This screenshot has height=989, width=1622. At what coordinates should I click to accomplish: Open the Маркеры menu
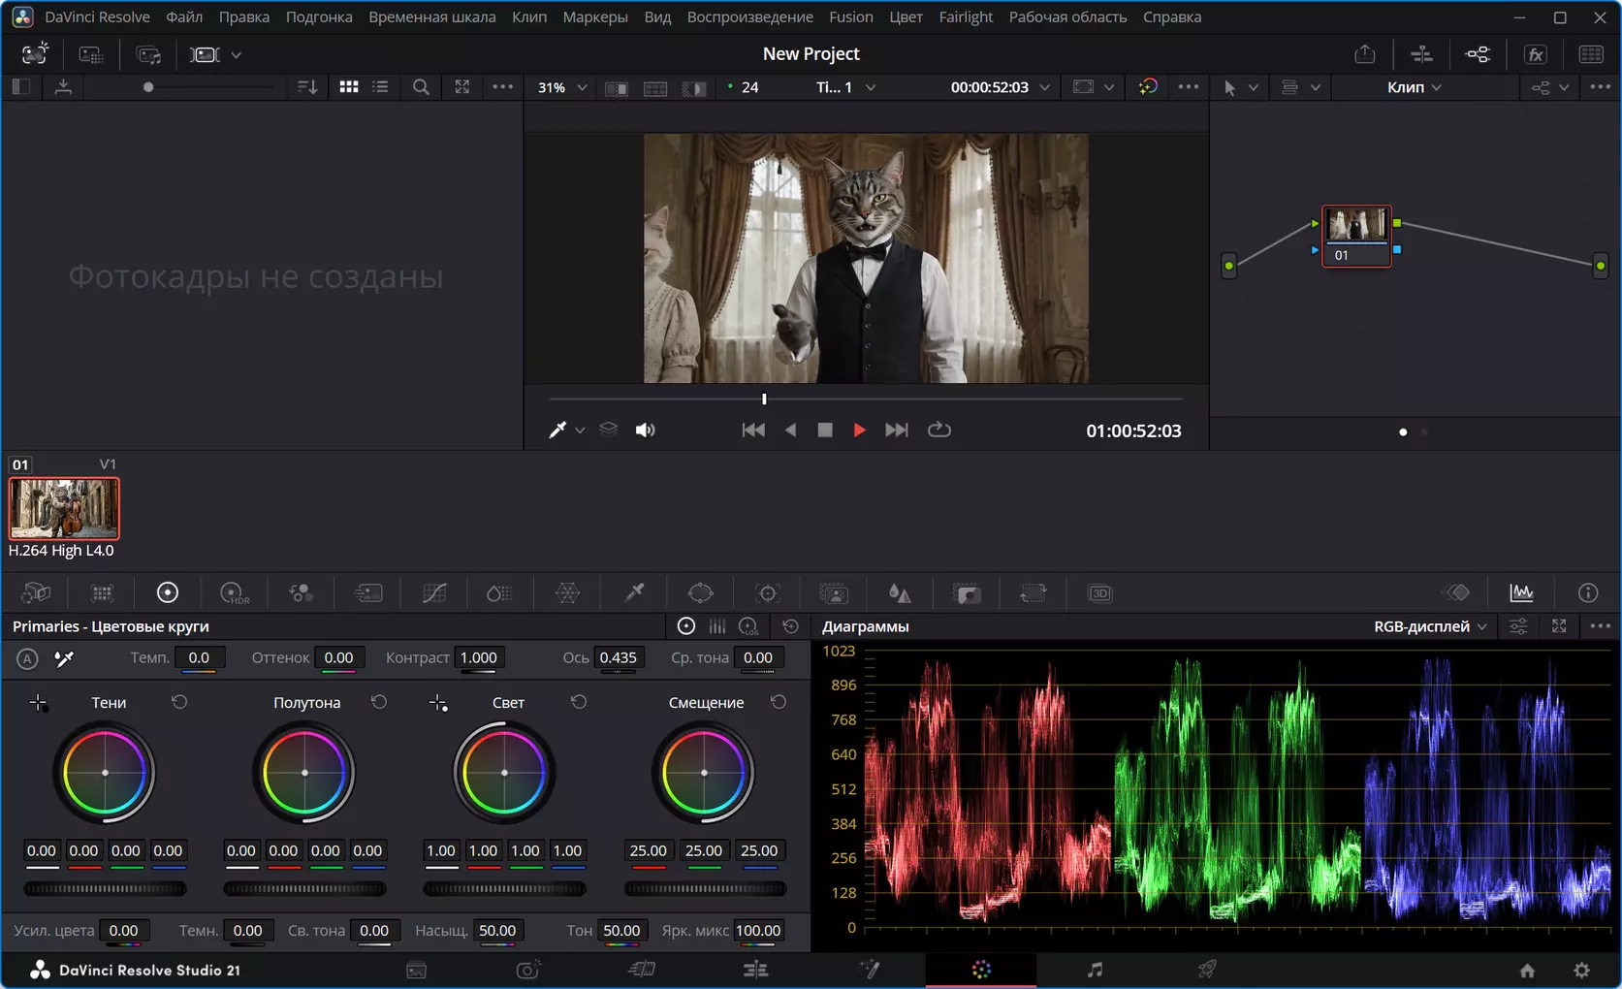tap(595, 16)
